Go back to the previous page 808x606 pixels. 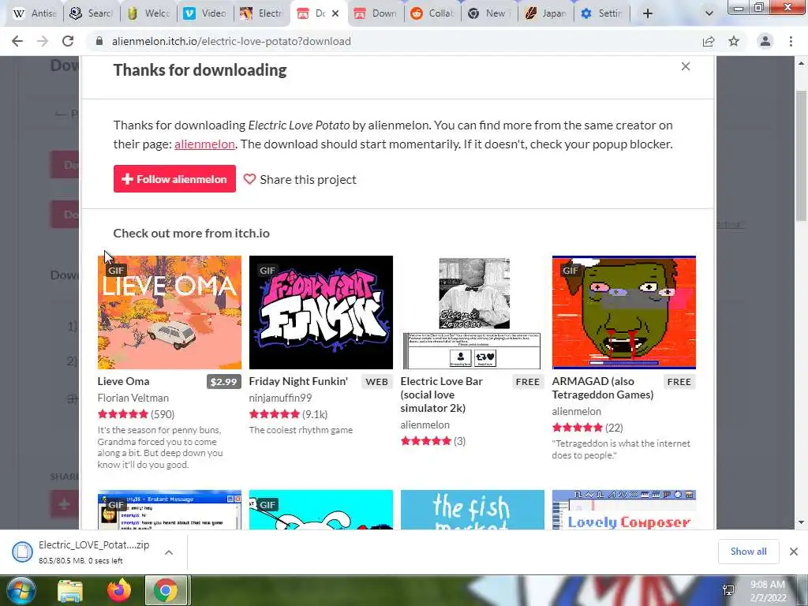click(x=17, y=41)
